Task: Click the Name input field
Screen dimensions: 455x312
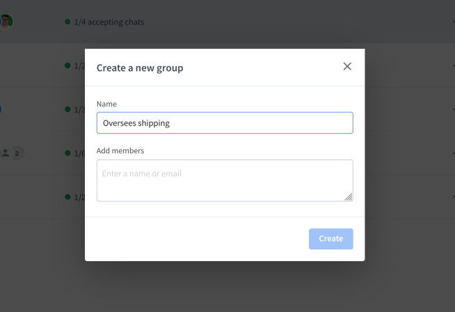Action: coord(225,123)
